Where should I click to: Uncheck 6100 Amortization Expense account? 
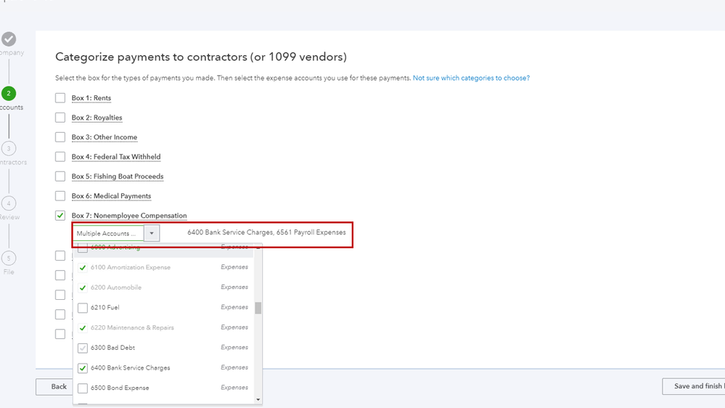click(83, 268)
